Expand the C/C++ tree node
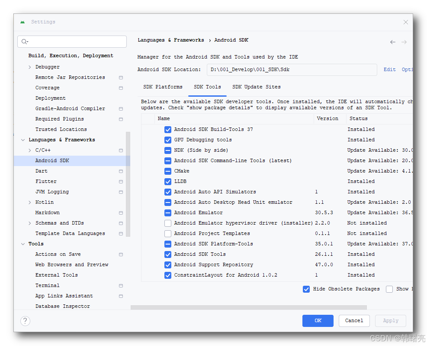 point(30,150)
